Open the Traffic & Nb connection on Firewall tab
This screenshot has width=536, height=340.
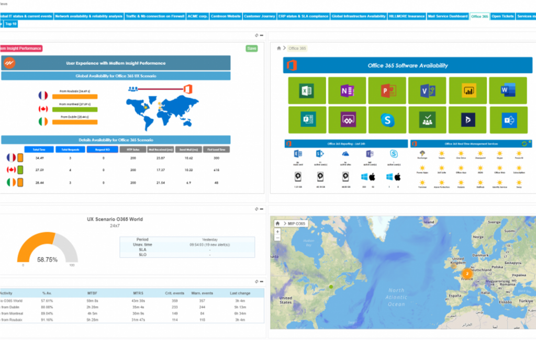[155, 16]
